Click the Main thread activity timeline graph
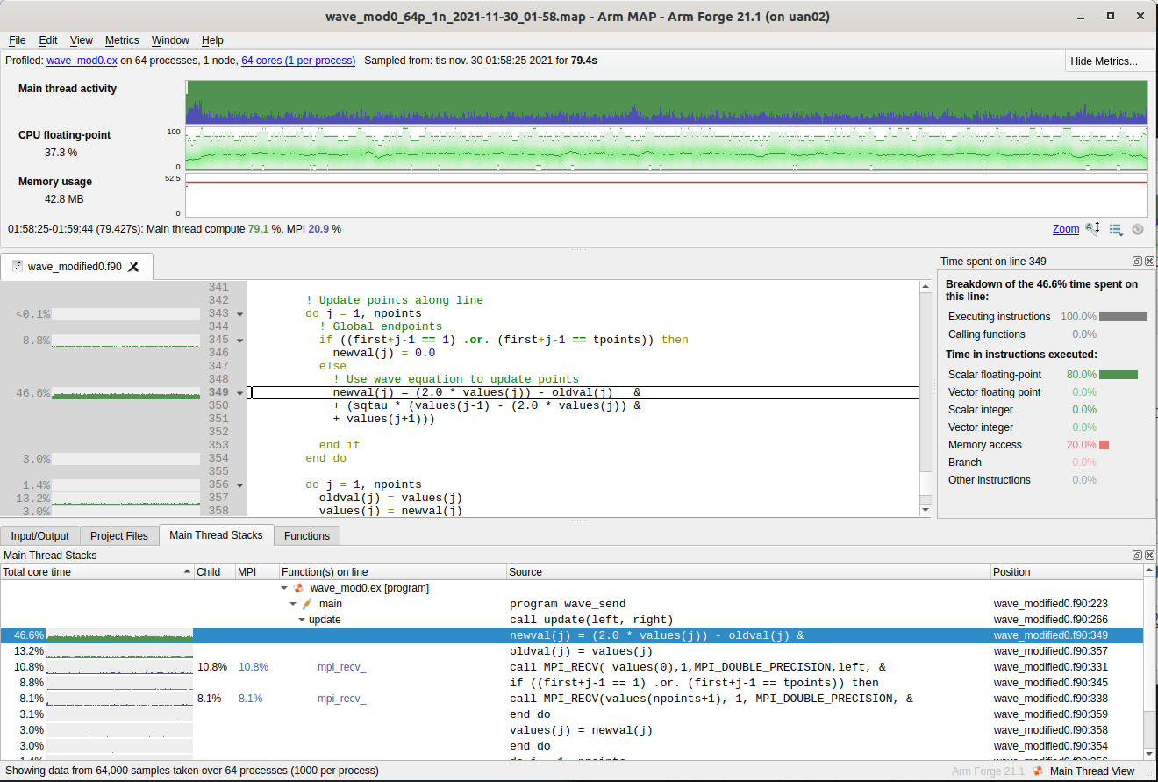Screen dimensions: 1158x782 [666, 102]
